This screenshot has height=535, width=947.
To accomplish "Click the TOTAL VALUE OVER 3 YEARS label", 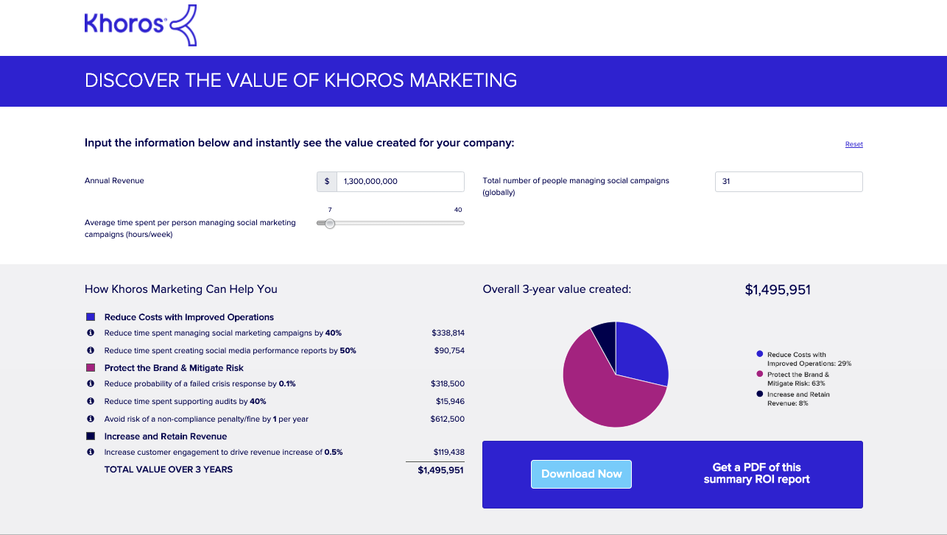I will pos(169,470).
